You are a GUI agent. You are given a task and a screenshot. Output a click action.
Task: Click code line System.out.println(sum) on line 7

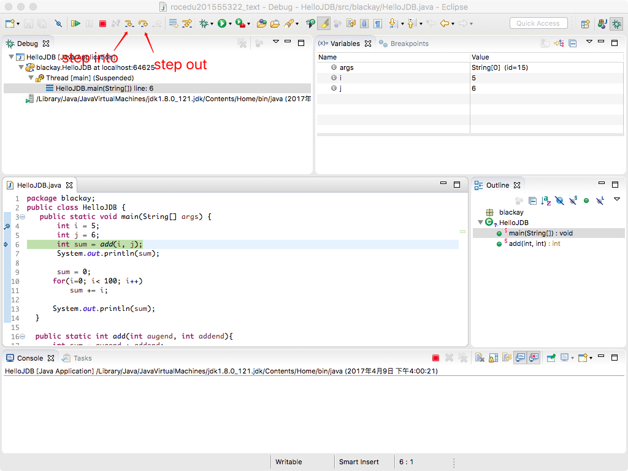pos(108,253)
